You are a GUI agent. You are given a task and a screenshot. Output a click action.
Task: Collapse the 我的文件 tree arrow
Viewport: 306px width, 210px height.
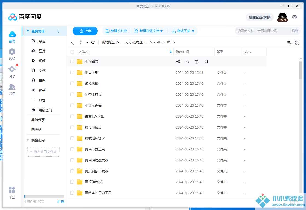coord(28,31)
